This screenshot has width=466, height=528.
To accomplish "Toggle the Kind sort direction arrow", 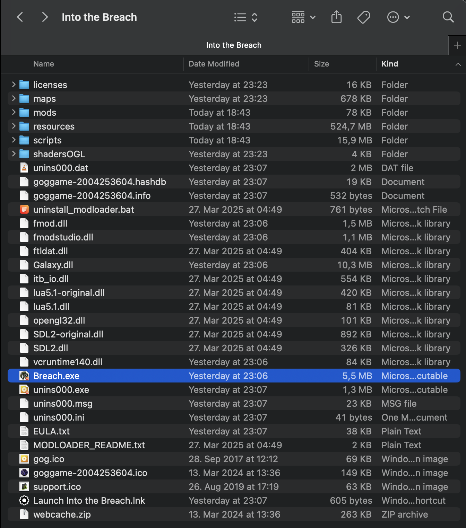I will tap(458, 64).
